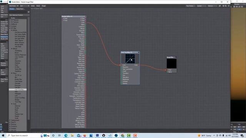Open the Edit dropdown in Node Editor

tap(25, 6)
